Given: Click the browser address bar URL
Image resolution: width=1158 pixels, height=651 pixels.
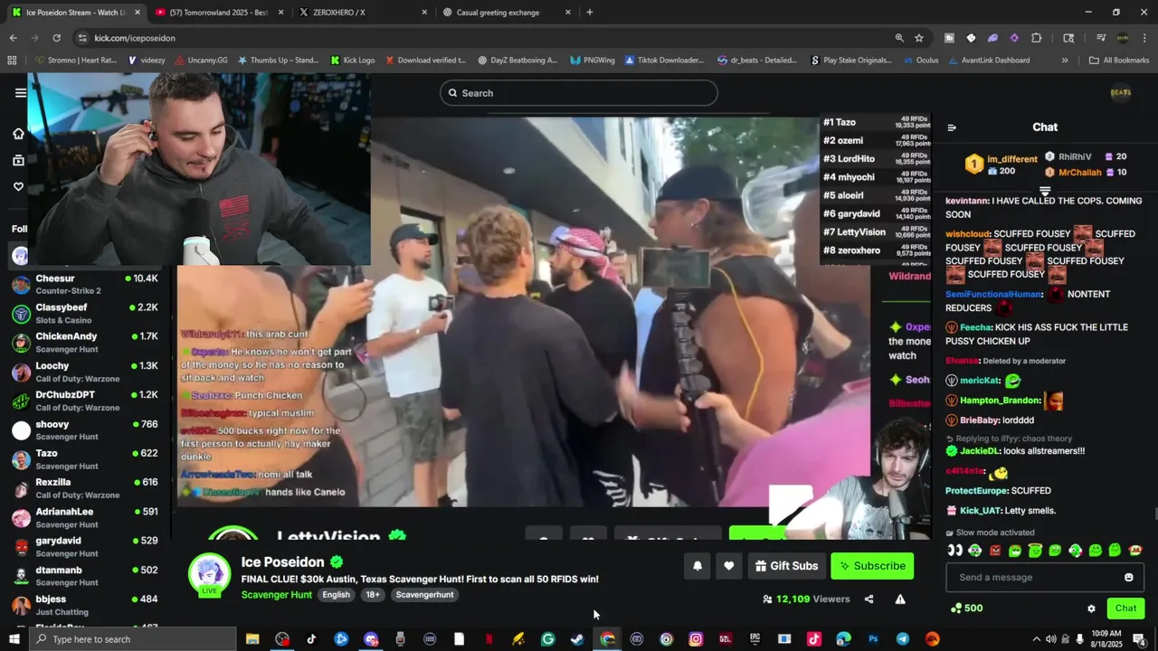Looking at the screenshot, I should (x=135, y=38).
